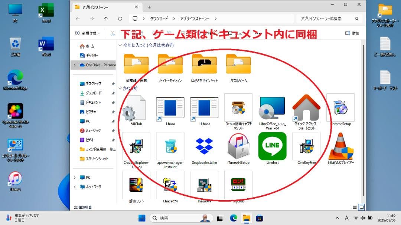This screenshot has width=401, height=225.
Task: Select the apowermanager-installer icon
Action: (x=170, y=146)
